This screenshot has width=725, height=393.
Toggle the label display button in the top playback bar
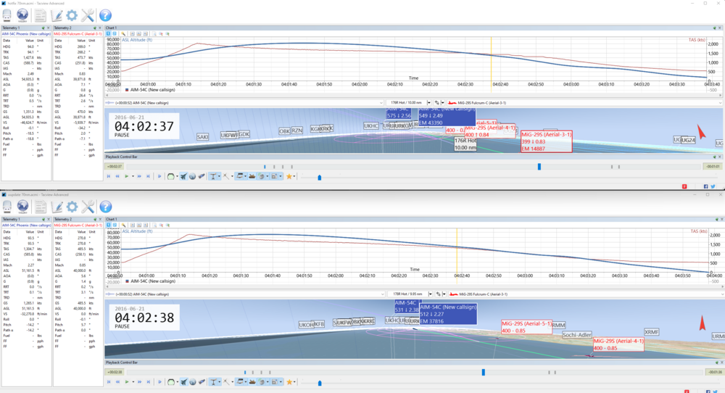click(x=212, y=176)
